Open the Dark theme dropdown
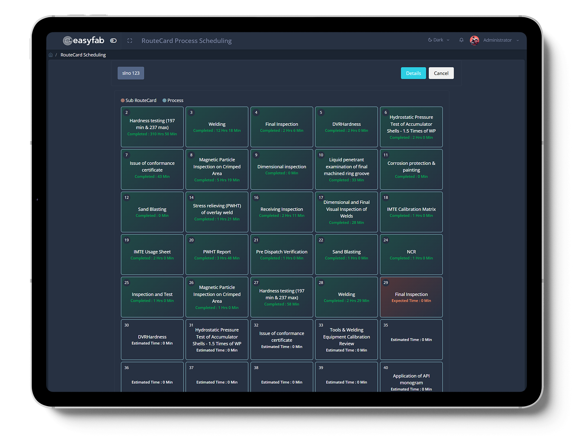Viewport: 584px width, 436px height. [439, 40]
